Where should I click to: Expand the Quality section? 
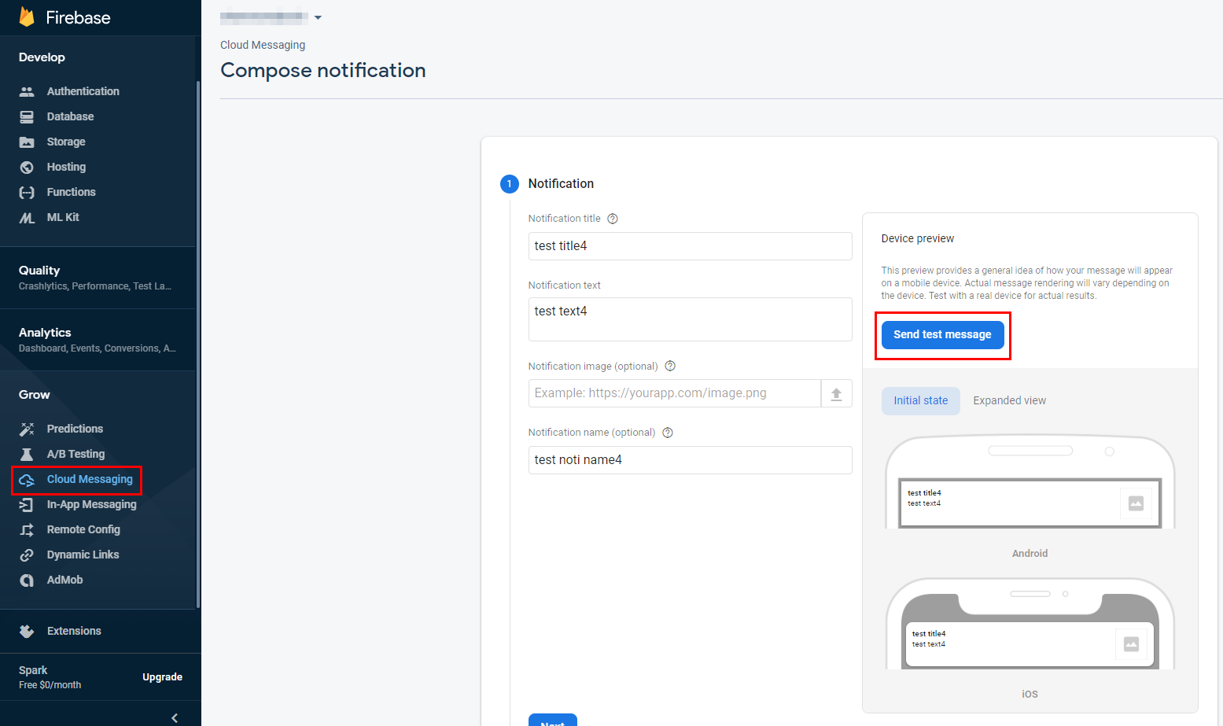[x=98, y=278]
